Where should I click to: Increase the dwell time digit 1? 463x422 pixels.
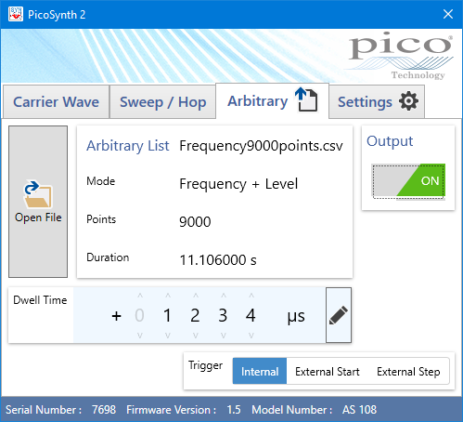(168, 296)
